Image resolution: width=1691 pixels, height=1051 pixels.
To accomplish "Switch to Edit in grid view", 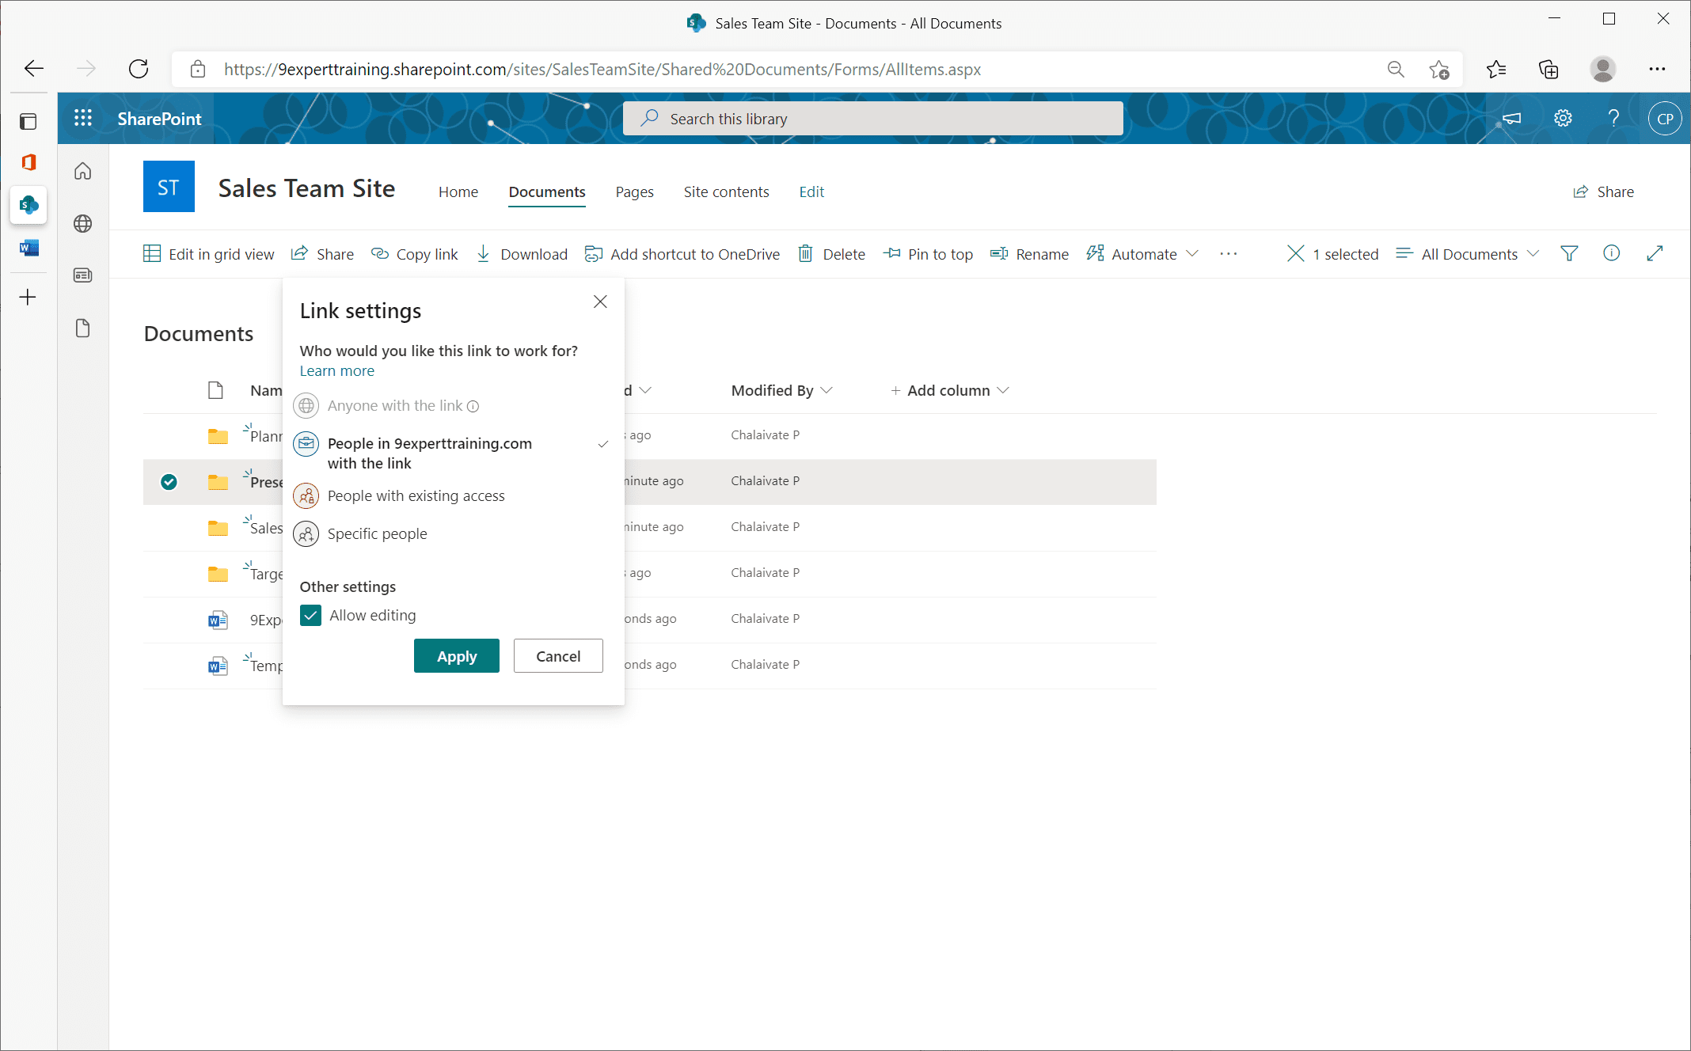I will coord(209,253).
